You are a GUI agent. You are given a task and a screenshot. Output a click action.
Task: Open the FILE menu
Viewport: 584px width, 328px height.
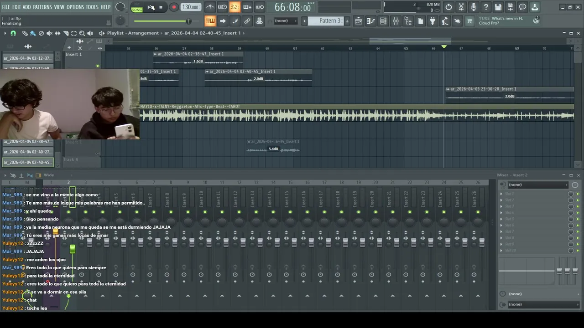tap(6, 7)
